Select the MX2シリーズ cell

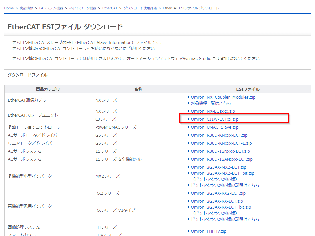138,176
